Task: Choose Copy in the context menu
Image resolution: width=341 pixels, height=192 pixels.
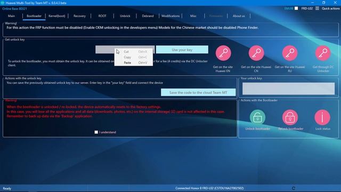Action: click(x=134, y=57)
